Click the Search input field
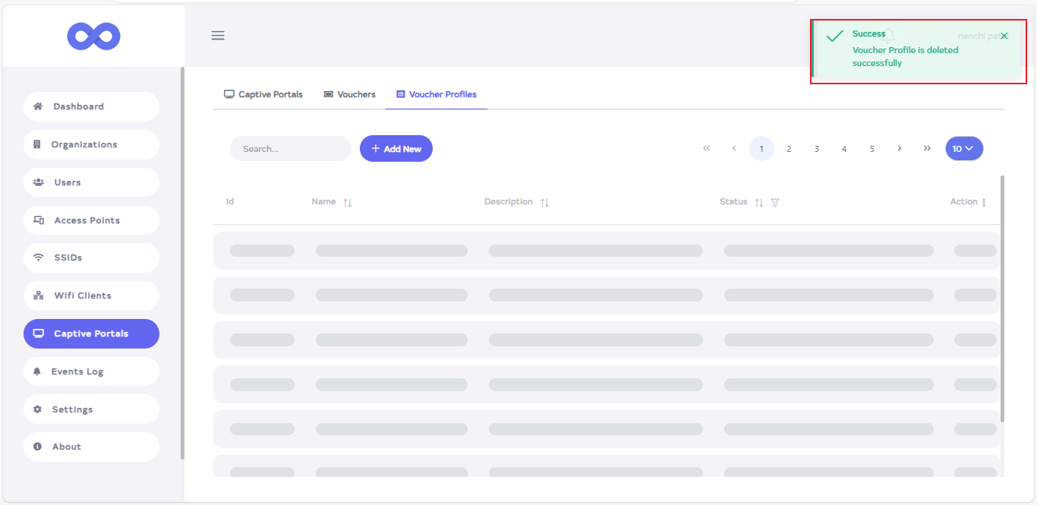 pos(290,149)
